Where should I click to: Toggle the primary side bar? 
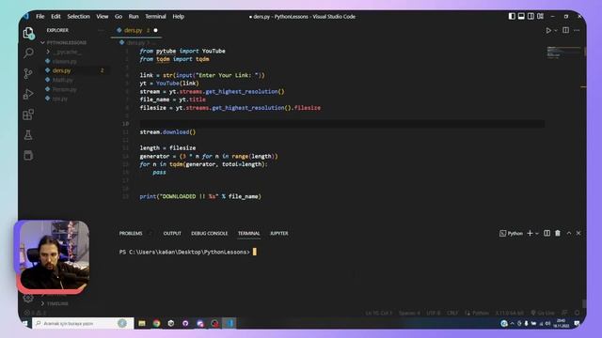(x=512, y=17)
